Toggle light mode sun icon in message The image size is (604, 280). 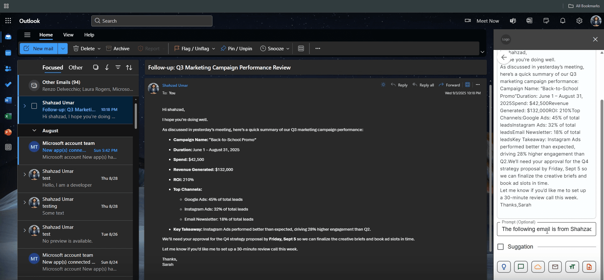383,85
